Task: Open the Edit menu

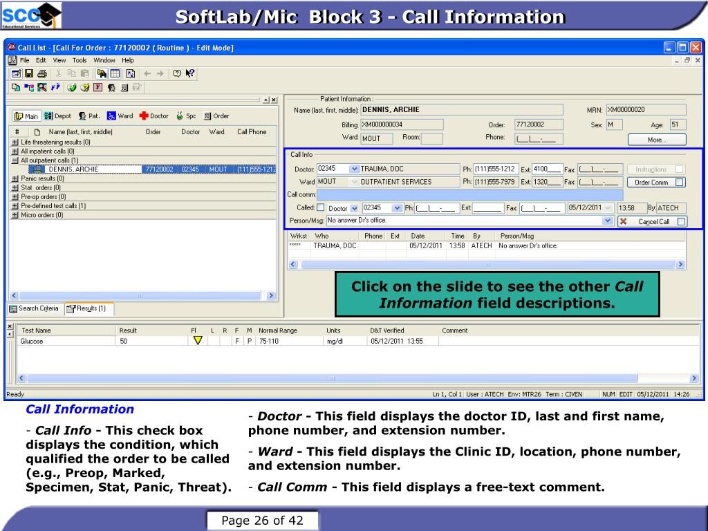Action: click(x=41, y=60)
